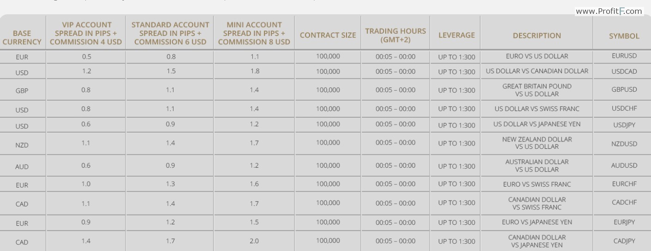Click the EURJPY symbol cell
The width and height of the screenshot is (651, 251).
[x=624, y=222]
